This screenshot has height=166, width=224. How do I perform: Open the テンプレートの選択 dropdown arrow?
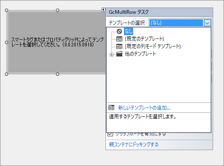pos(207,23)
